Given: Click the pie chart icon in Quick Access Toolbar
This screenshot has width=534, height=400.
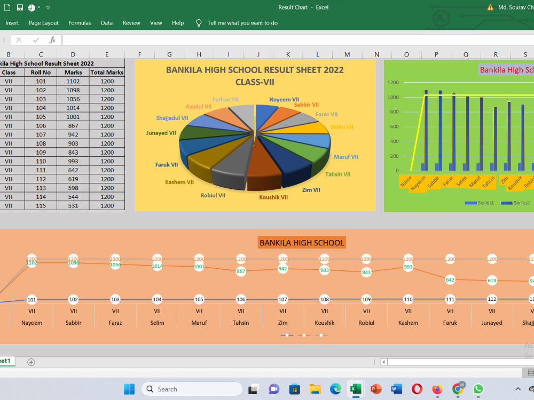Looking at the screenshot, I should point(32,7).
